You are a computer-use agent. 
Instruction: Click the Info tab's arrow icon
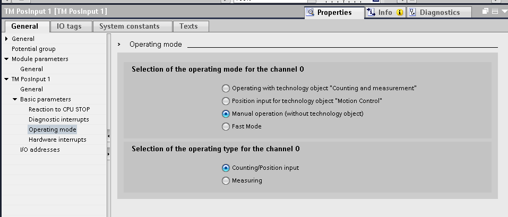(371, 13)
